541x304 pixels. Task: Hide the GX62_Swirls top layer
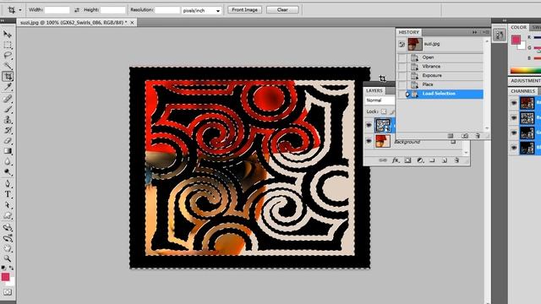click(369, 126)
